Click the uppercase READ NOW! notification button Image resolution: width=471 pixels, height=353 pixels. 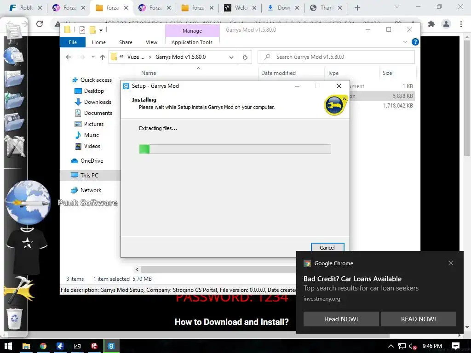418,319
